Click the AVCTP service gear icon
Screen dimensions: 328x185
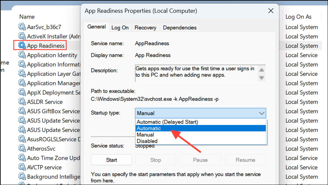click(x=22, y=167)
